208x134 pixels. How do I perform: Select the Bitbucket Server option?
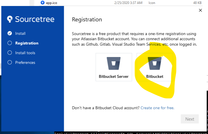(114, 67)
